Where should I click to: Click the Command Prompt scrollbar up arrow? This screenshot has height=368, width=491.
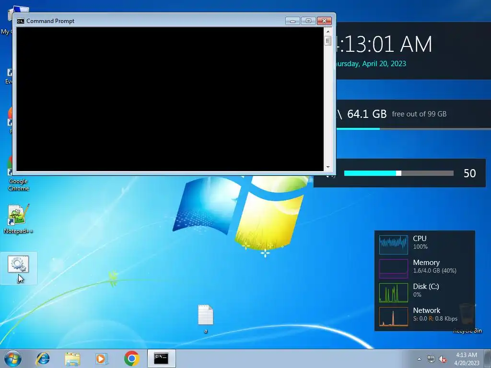point(328,31)
